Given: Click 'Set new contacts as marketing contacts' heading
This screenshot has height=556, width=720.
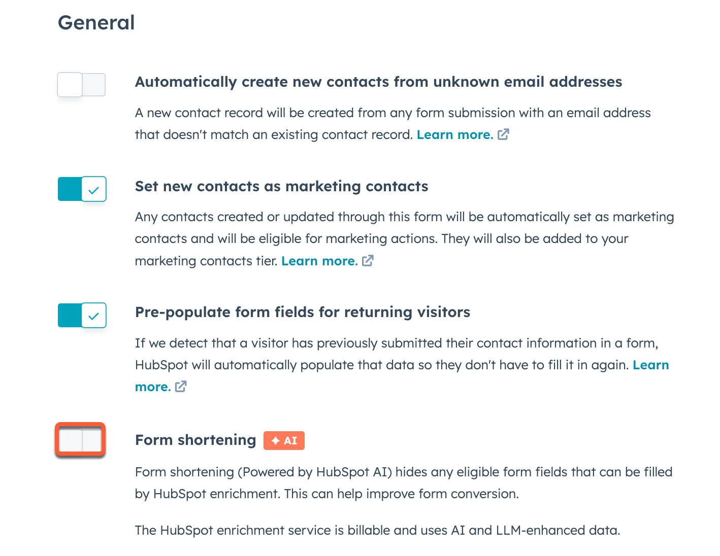Looking at the screenshot, I should (x=282, y=186).
